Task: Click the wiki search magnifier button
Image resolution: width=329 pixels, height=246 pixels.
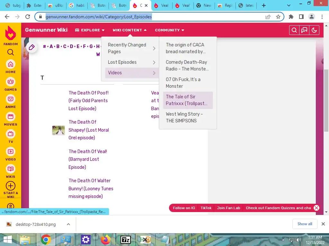Action: pyautogui.click(x=294, y=30)
